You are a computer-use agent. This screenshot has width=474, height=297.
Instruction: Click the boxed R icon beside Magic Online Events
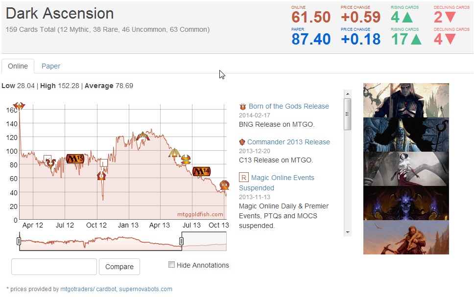243,177
